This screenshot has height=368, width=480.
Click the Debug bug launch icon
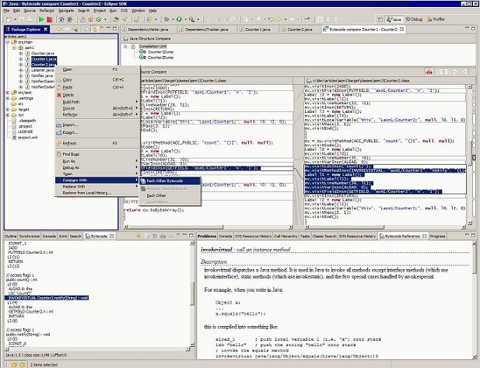[166, 19]
